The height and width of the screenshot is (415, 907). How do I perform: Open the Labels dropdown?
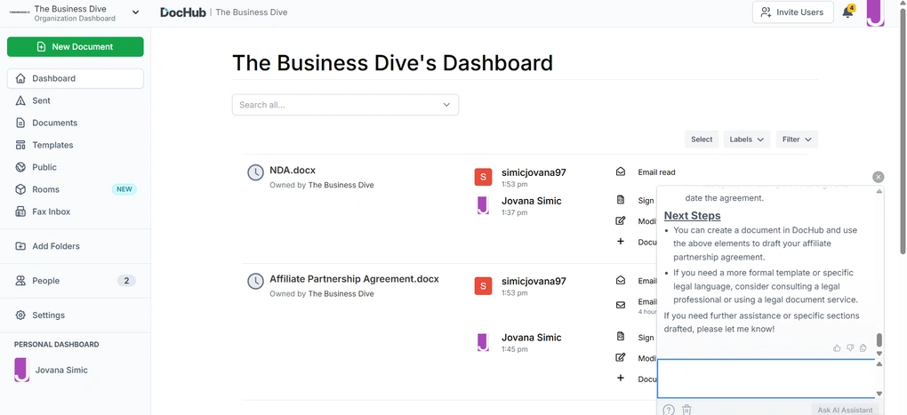click(x=746, y=140)
